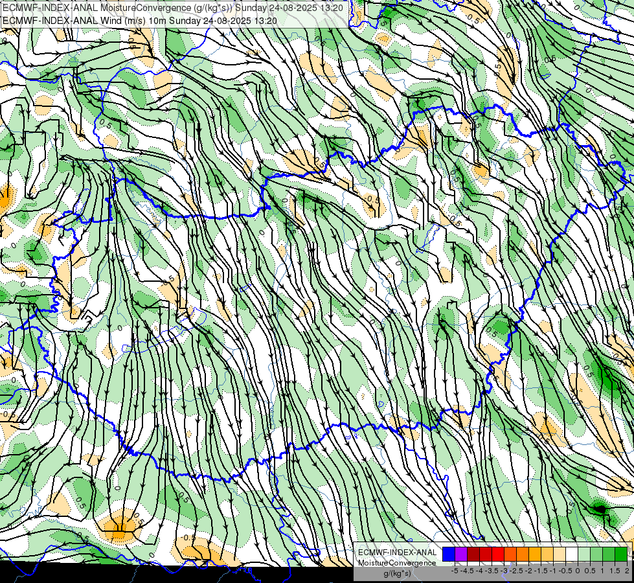634x583 pixels.
Task: Click the purple legend color swatch
Action: [461, 554]
